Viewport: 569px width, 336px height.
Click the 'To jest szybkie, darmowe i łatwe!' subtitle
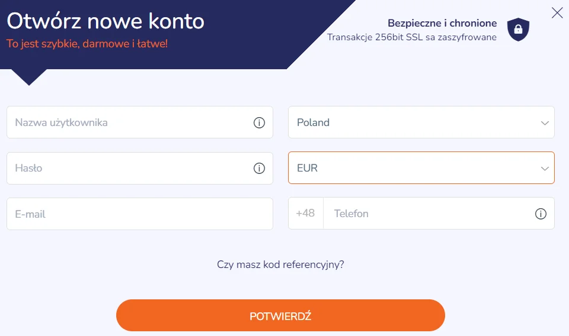click(x=87, y=43)
